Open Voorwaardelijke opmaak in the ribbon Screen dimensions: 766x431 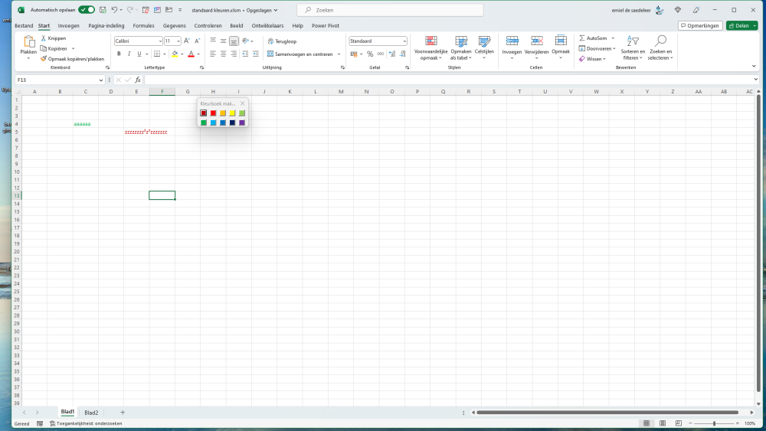pos(431,43)
